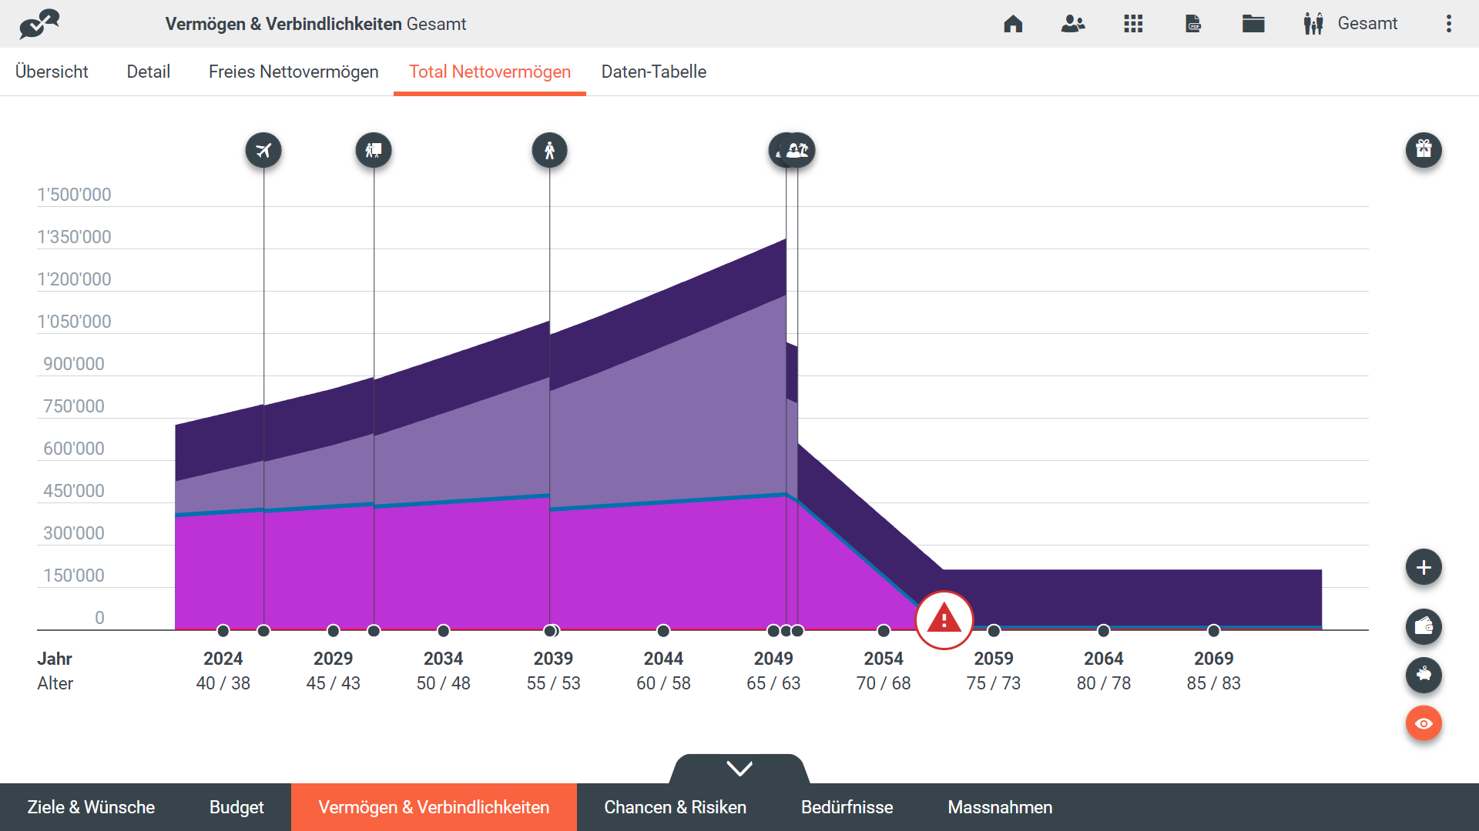
Task: Open the folder icon in header
Action: click(x=1253, y=24)
